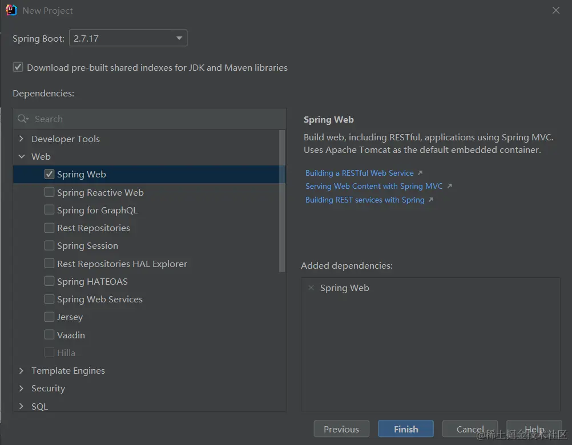The height and width of the screenshot is (445, 572).
Task: Open external link arrow for RESTful Web Service
Action: click(420, 173)
